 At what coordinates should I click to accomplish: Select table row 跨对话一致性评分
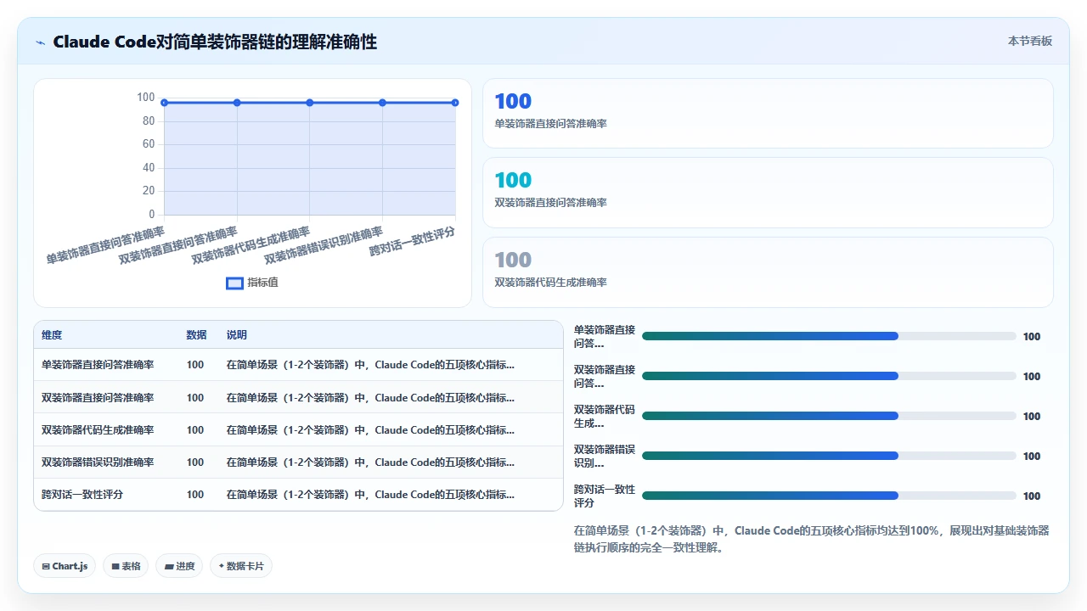pos(298,494)
